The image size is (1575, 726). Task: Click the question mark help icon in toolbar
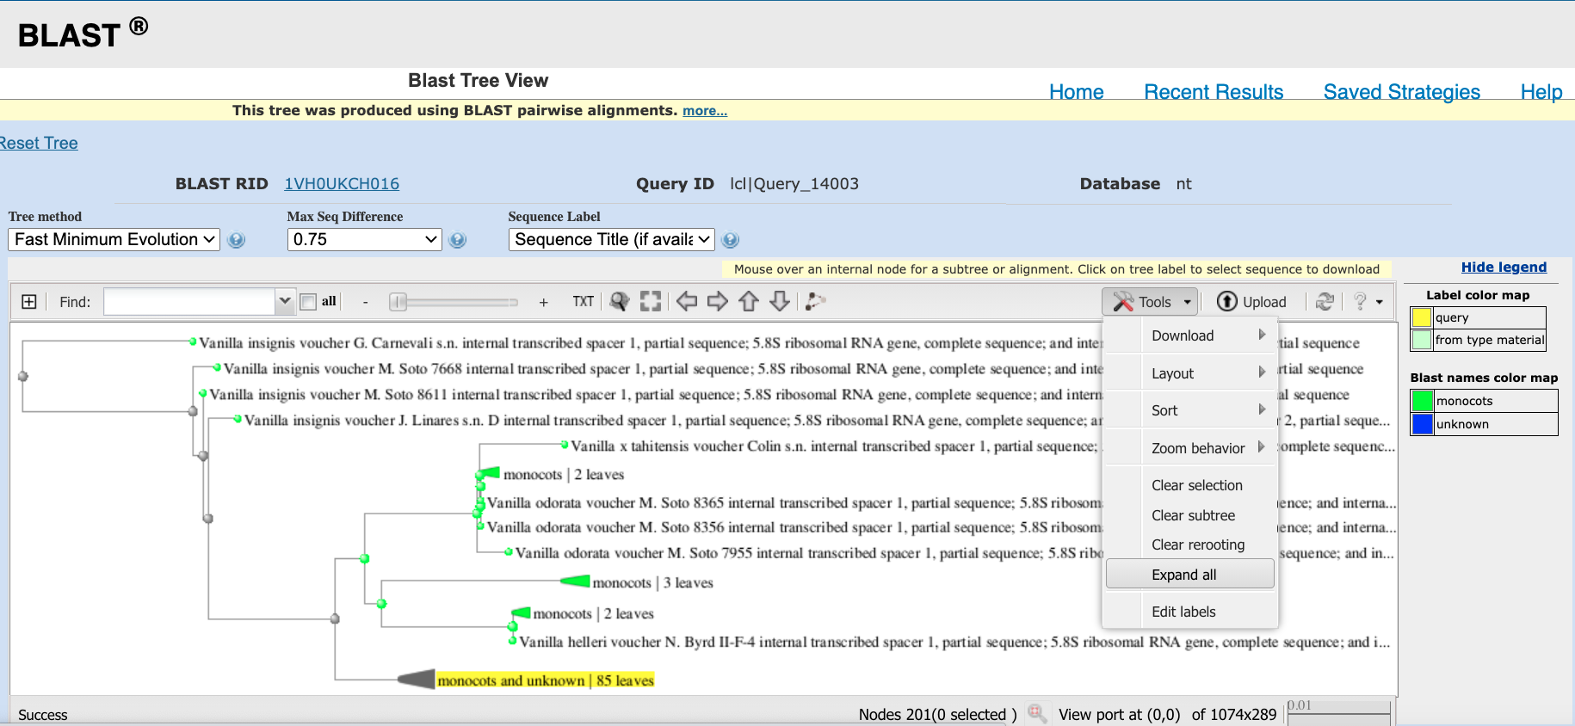1360,302
